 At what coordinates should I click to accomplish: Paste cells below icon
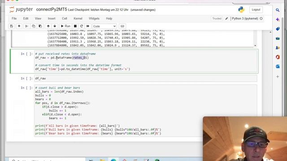point(40,26)
